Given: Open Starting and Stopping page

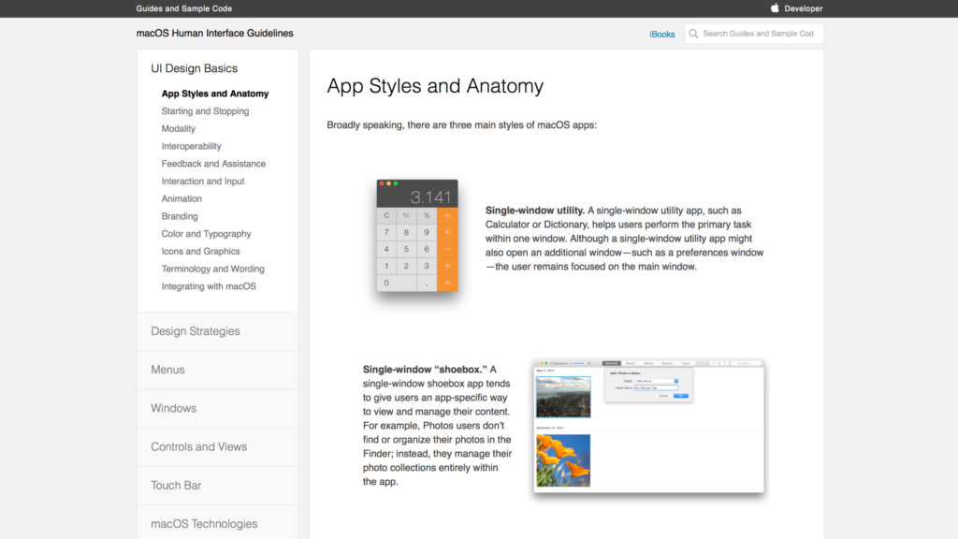Looking at the screenshot, I should 205,111.
